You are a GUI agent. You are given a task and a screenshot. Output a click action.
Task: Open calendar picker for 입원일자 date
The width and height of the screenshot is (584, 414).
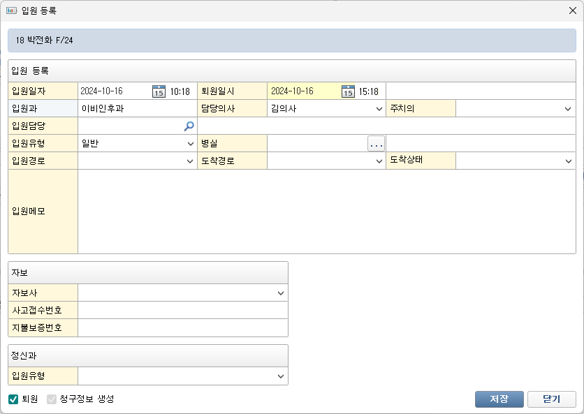(159, 91)
